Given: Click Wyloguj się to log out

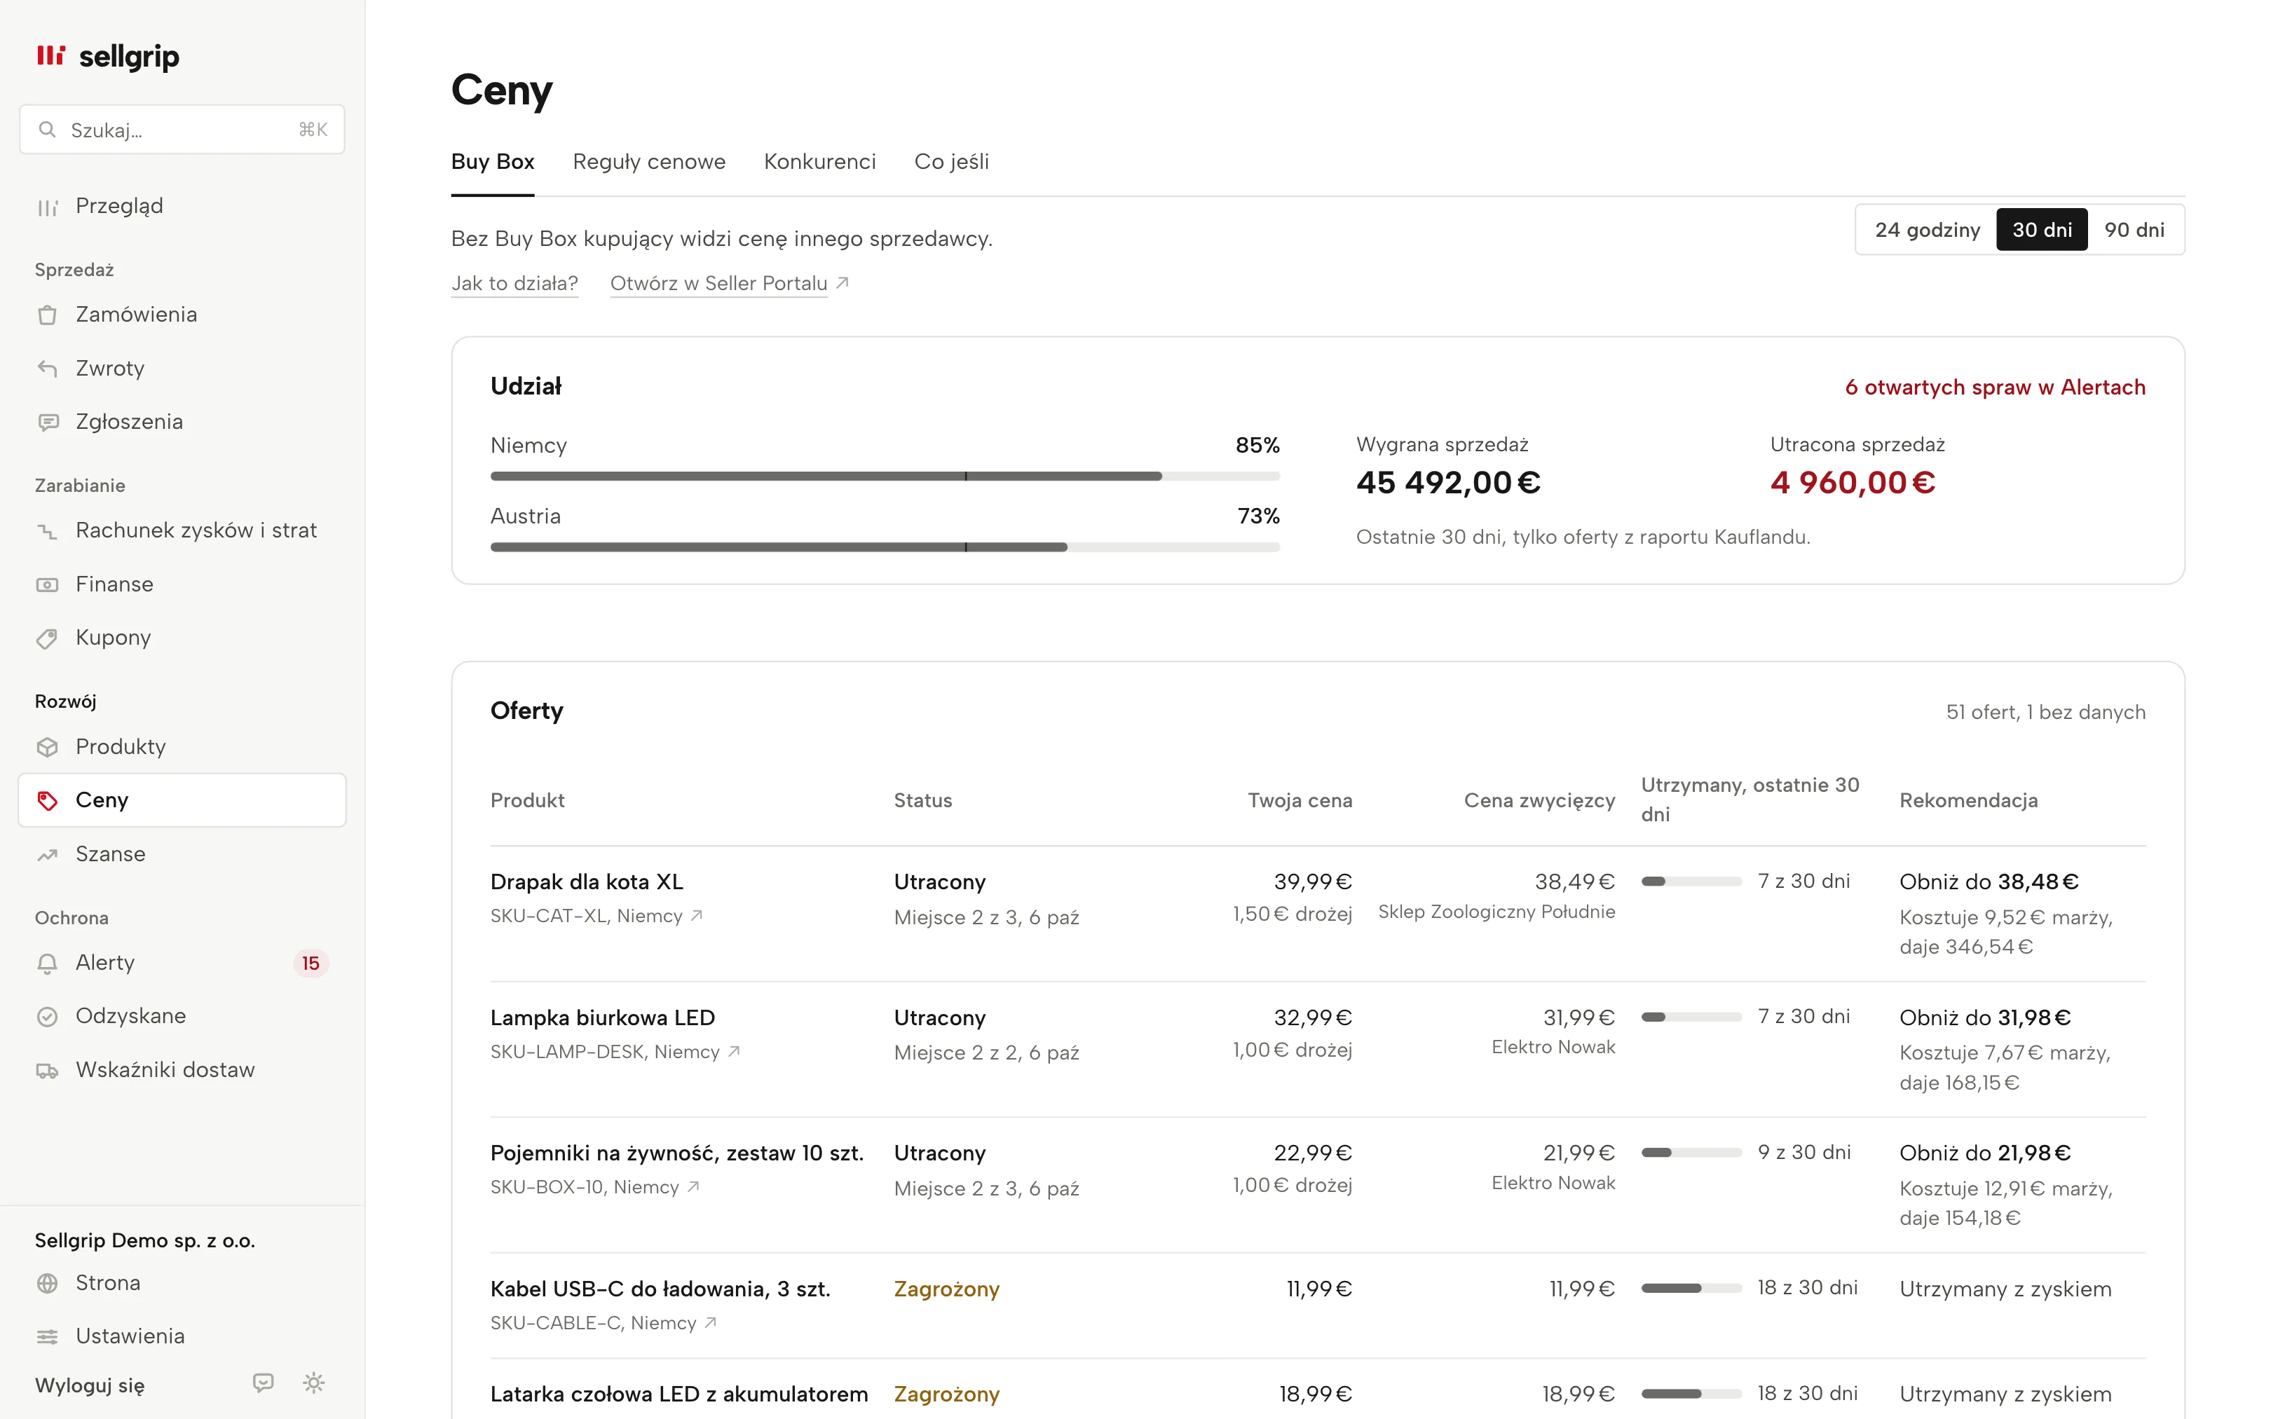Looking at the screenshot, I should click(x=90, y=1385).
